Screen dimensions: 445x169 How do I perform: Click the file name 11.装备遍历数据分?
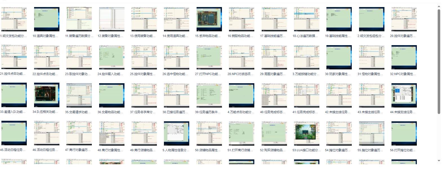click(79, 36)
